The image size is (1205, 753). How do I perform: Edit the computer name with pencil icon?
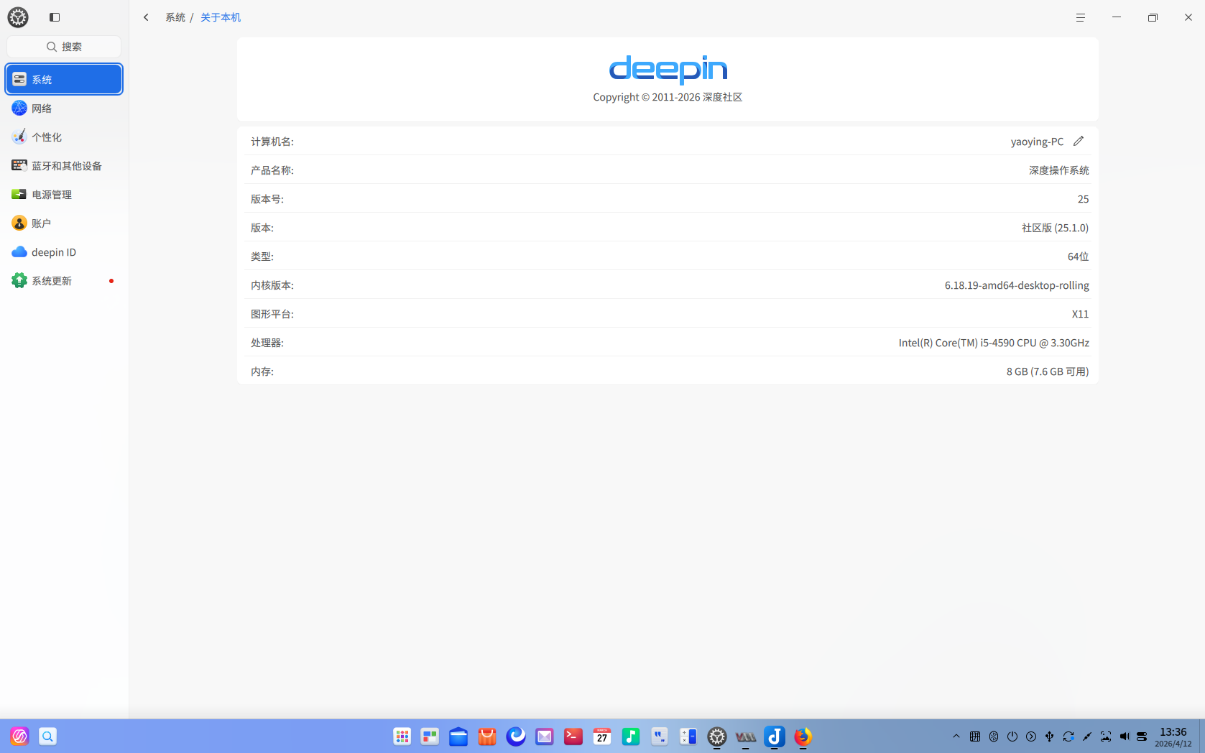1078,142
